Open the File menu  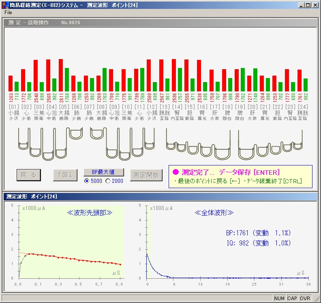click(x=9, y=13)
